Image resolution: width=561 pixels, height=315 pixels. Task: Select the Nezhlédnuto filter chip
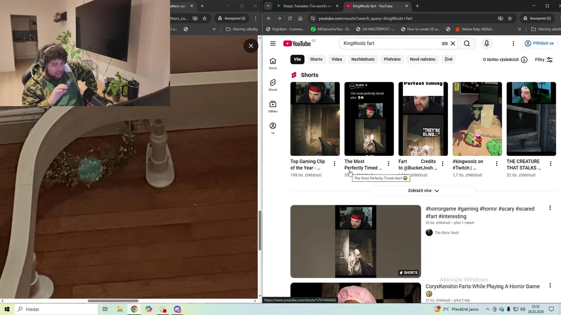(x=363, y=59)
